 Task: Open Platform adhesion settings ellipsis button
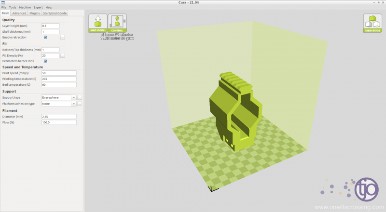[x=80, y=104]
